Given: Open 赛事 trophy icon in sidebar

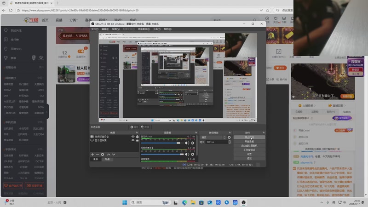Looking at the screenshot, I should pyautogui.click(x=6, y=58).
